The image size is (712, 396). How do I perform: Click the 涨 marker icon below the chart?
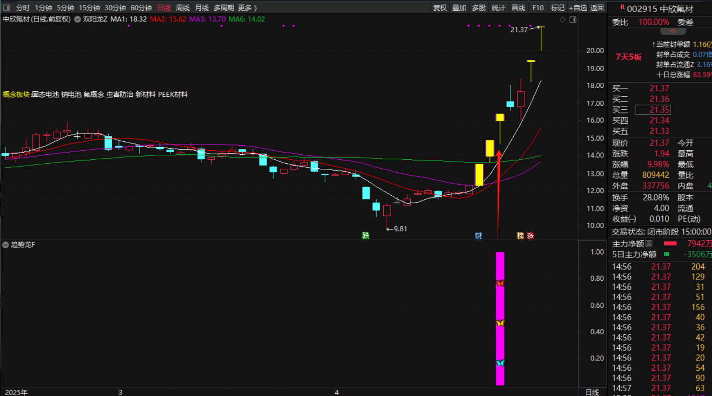point(531,235)
